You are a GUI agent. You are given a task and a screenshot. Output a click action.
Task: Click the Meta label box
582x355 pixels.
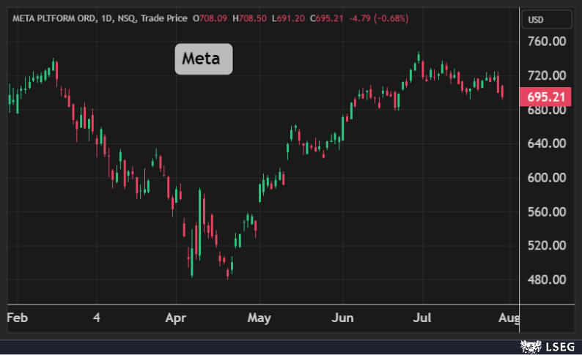point(203,59)
